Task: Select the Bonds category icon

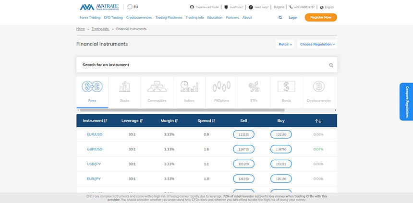Action: point(286,87)
